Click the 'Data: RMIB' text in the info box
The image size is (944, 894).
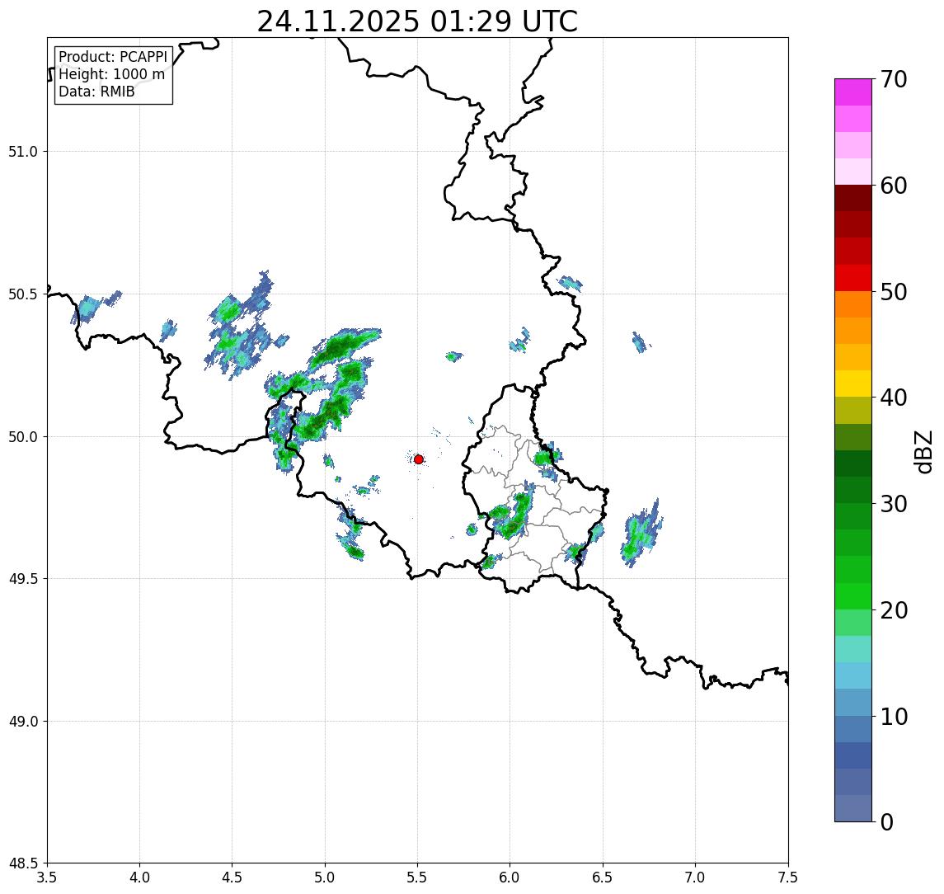click(x=96, y=92)
